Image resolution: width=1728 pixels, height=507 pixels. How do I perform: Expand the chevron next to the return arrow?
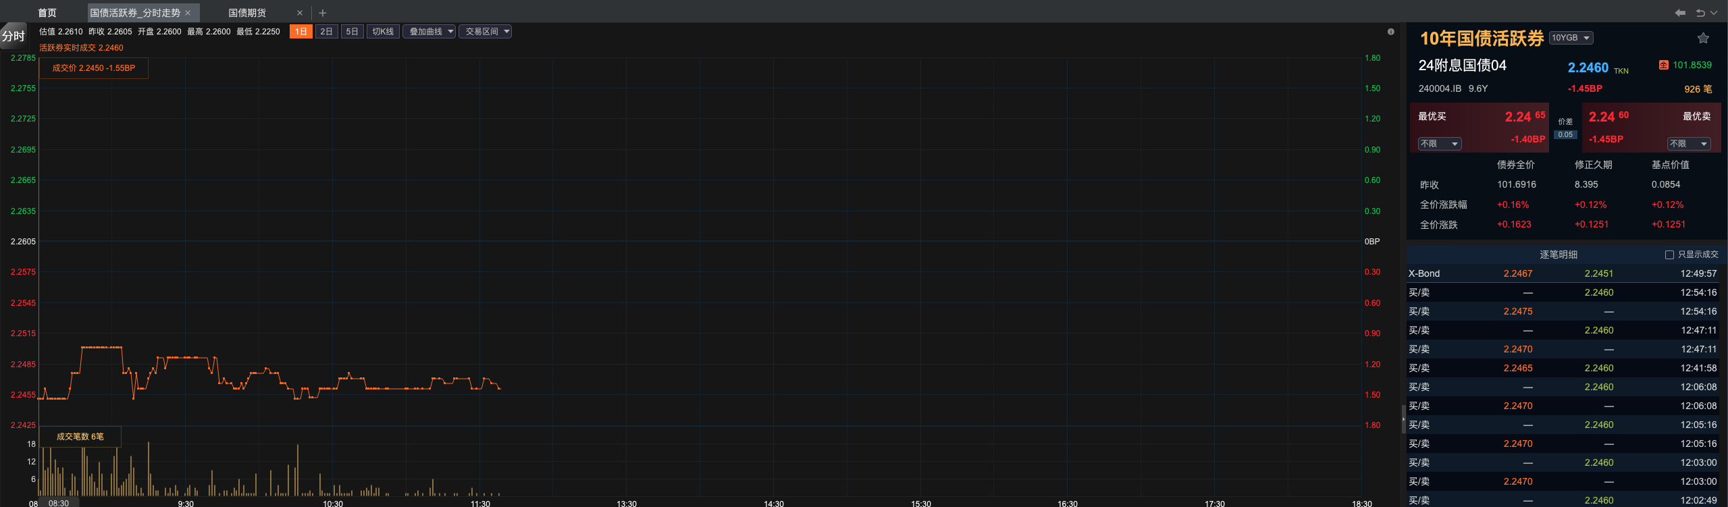1714,13
